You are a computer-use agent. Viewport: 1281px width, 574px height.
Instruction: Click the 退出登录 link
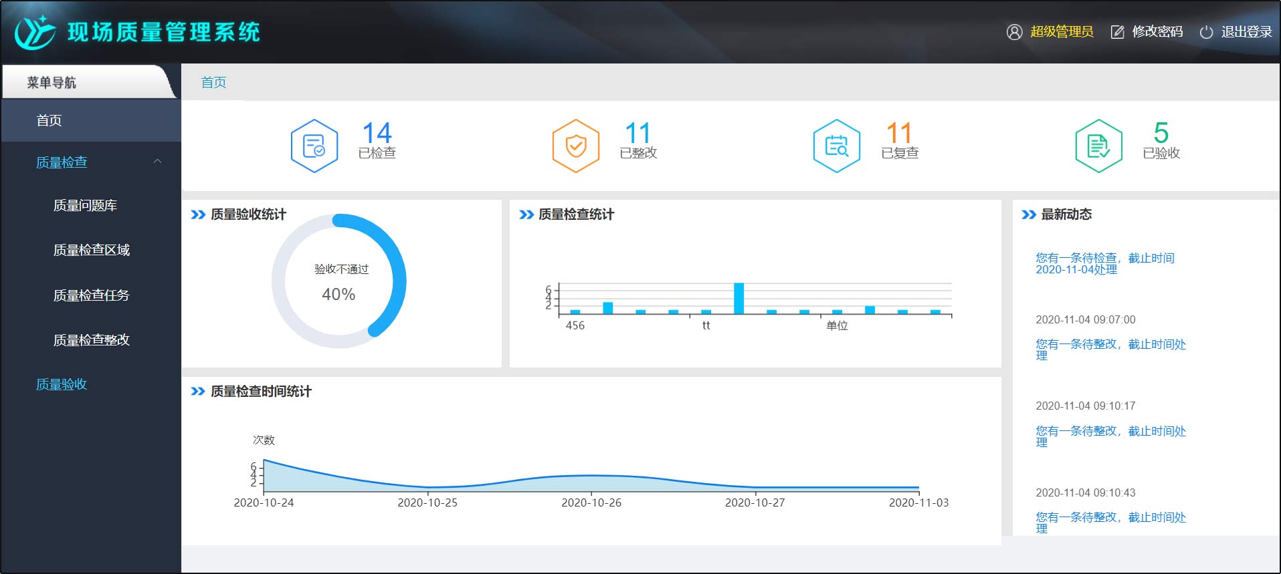[x=1247, y=32]
